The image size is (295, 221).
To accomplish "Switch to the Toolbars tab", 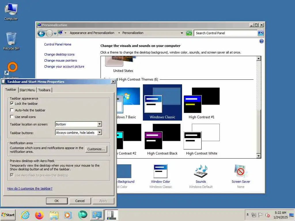I will pos(44,90).
